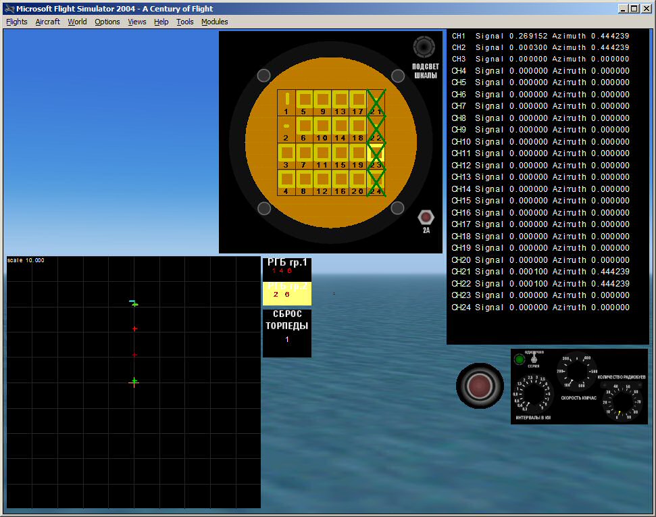Viewport: 656px width, 517px height.
Task: Select buoy channel cell 7
Action: 304,155
